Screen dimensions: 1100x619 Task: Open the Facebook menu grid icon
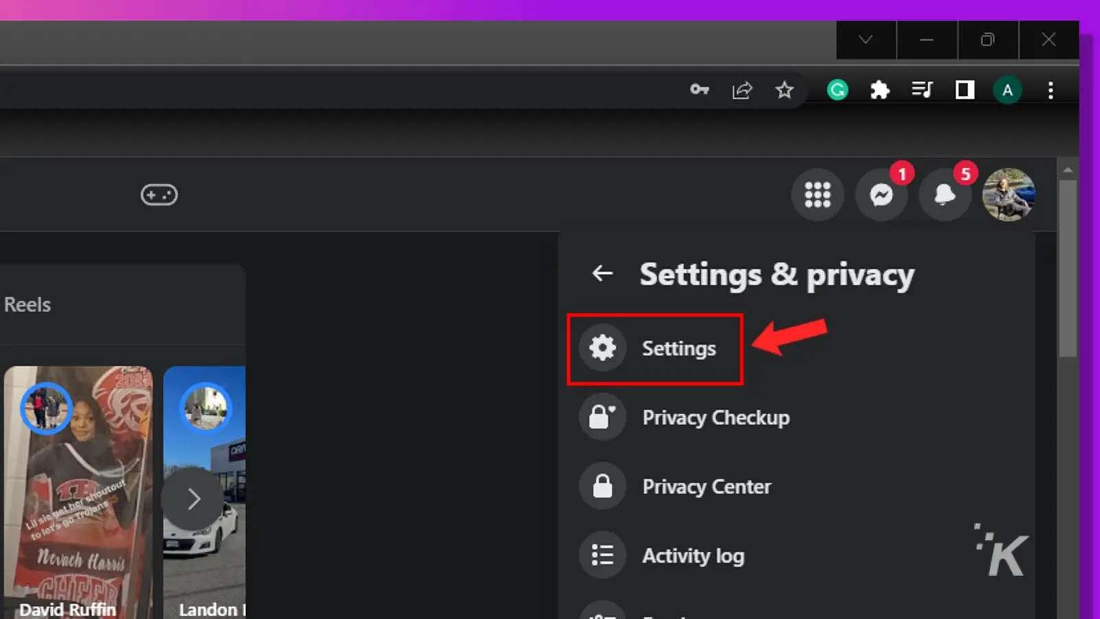coord(817,195)
